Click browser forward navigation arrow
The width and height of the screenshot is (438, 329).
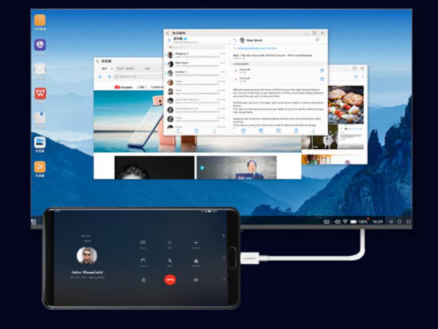[109, 77]
